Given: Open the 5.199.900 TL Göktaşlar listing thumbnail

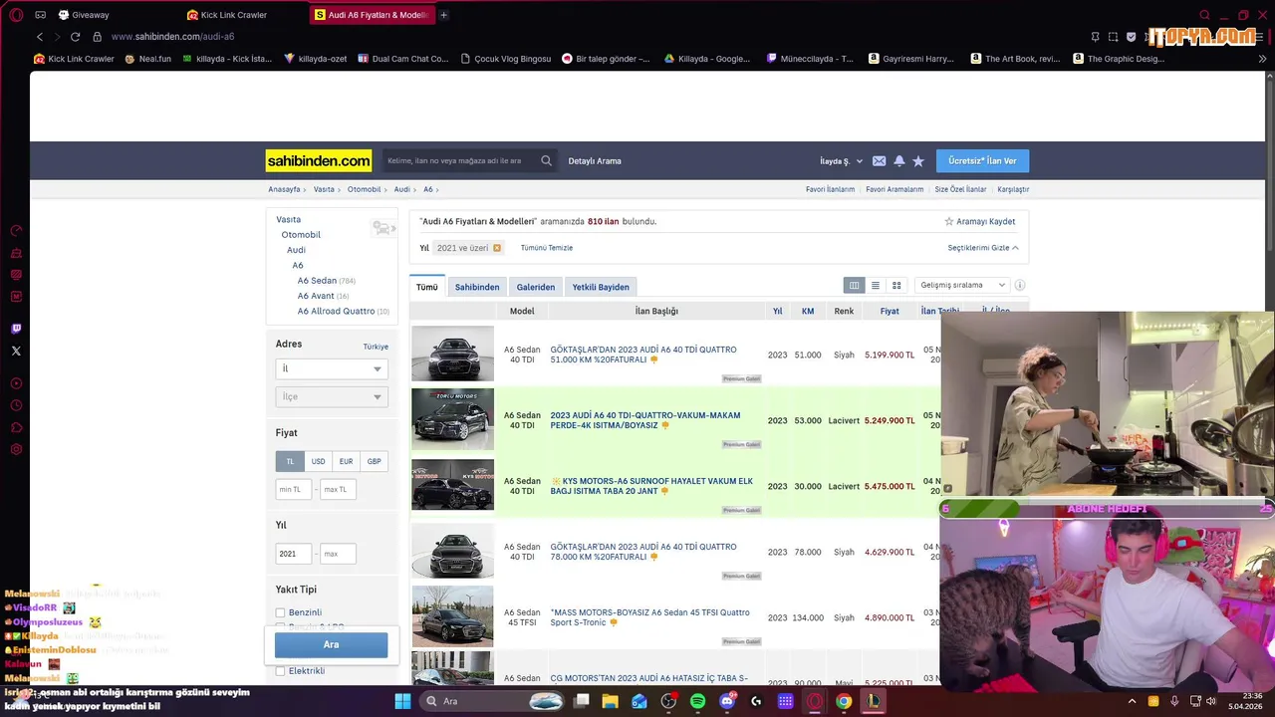Looking at the screenshot, I should pyautogui.click(x=452, y=354).
